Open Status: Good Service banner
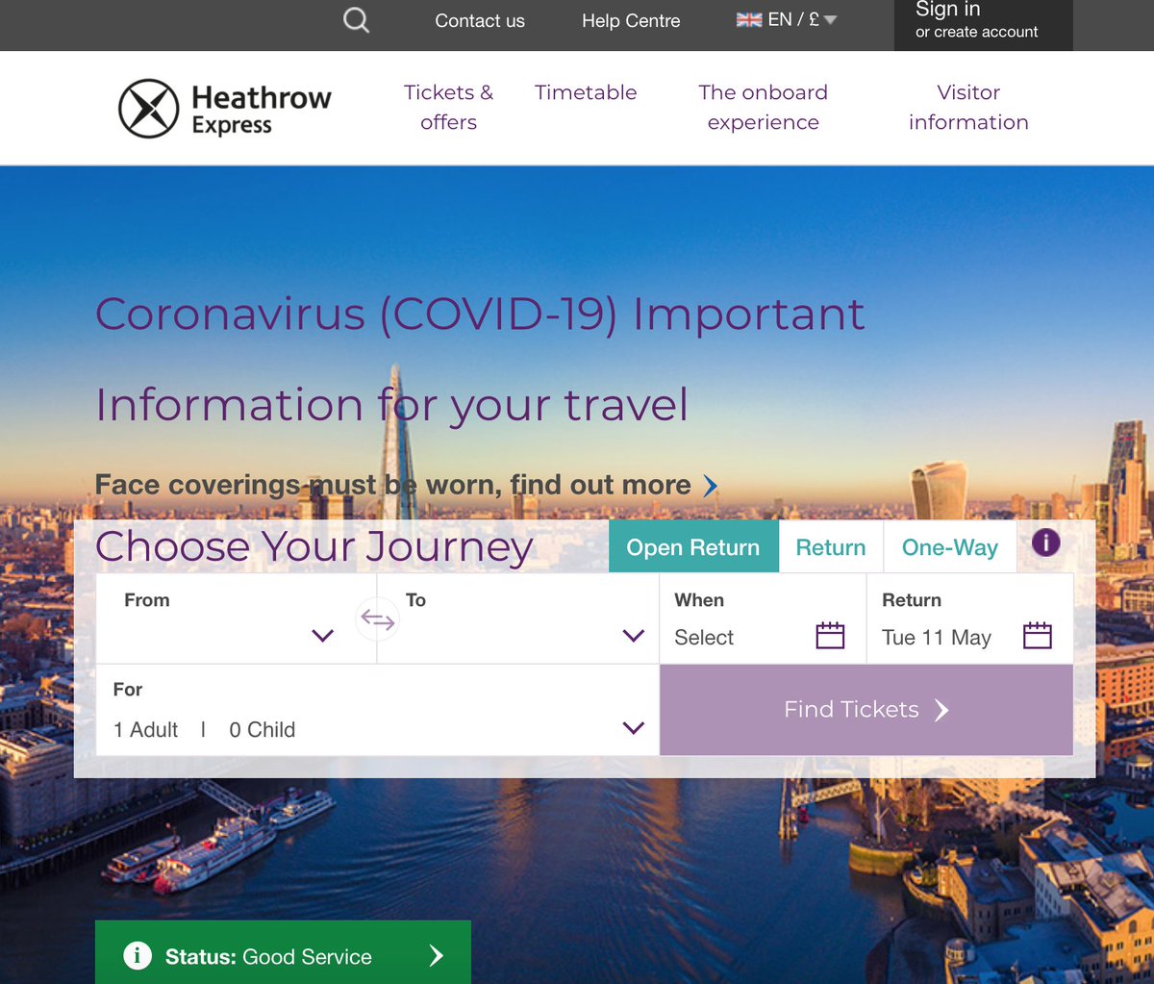Image resolution: width=1154 pixels, height=984 pixels. click(x=283, y=952)
